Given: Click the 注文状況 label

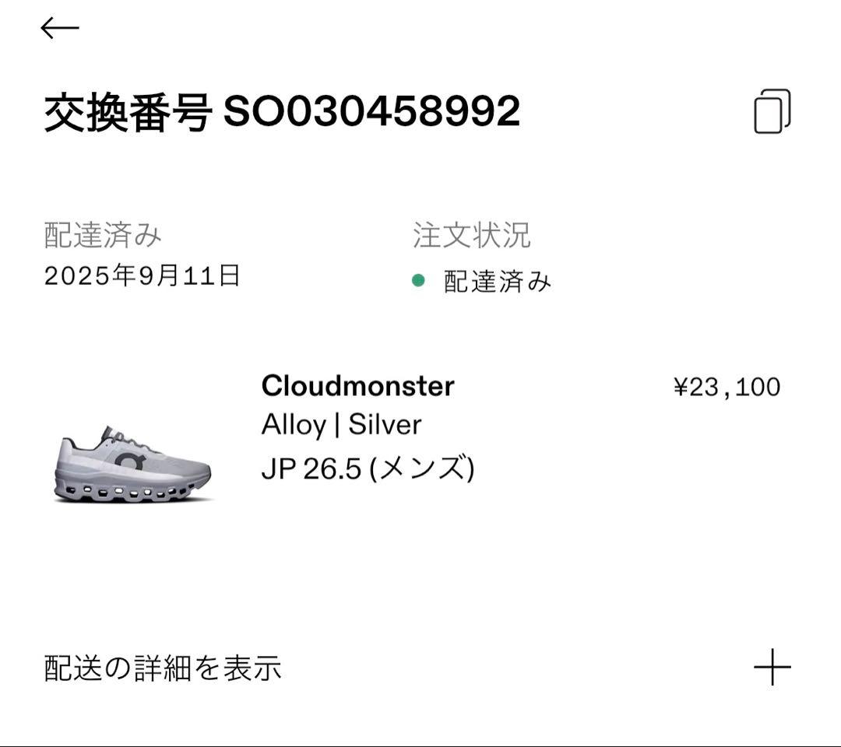Looking at the screenshot, I should (x=471, y=235).
